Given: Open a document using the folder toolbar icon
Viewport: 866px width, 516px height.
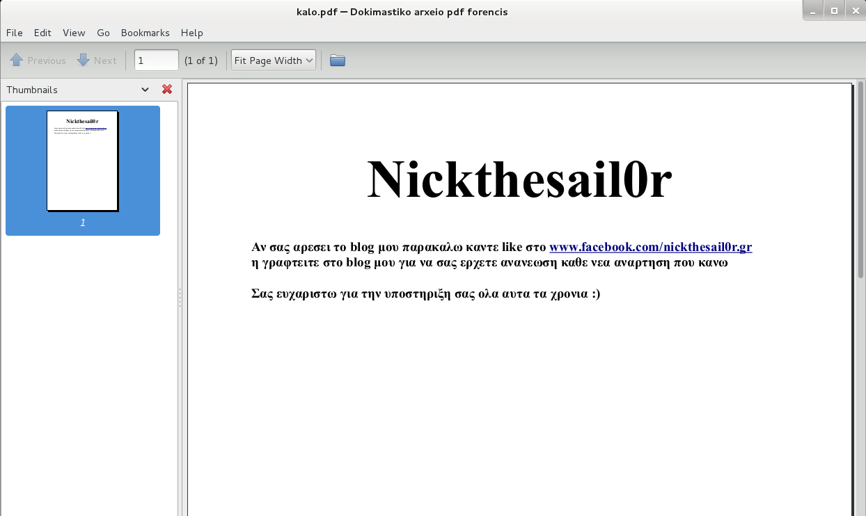Looking at the screenshot, I should 337,60.
